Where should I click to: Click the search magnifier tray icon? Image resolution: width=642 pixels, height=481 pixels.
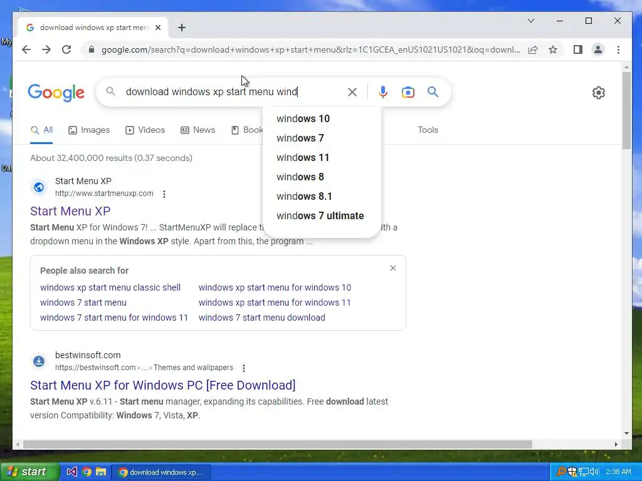(560, 472)
